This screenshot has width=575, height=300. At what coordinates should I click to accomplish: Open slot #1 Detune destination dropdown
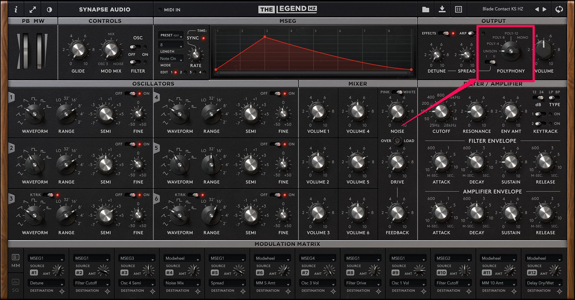[46, 283]
